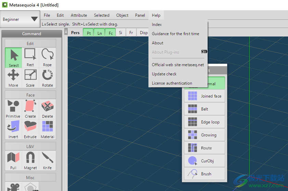The height and width of the screenshot is (191, 288).
Task: Select the Knife tool
Action: [x=48, y=161]
